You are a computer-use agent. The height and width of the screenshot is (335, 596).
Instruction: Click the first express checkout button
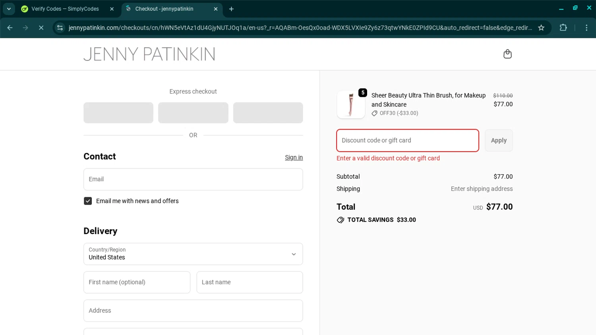(x=118, y=113)
